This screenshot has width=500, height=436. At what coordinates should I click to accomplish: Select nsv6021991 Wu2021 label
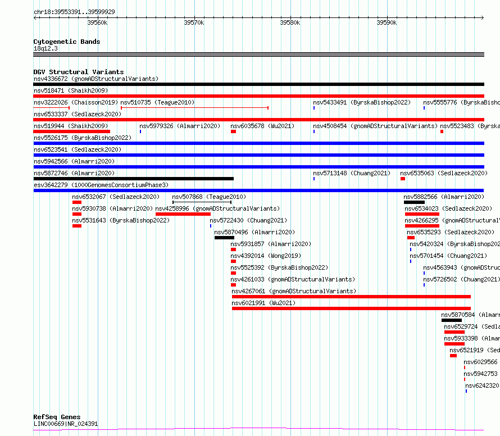click(x=263, y=303)
